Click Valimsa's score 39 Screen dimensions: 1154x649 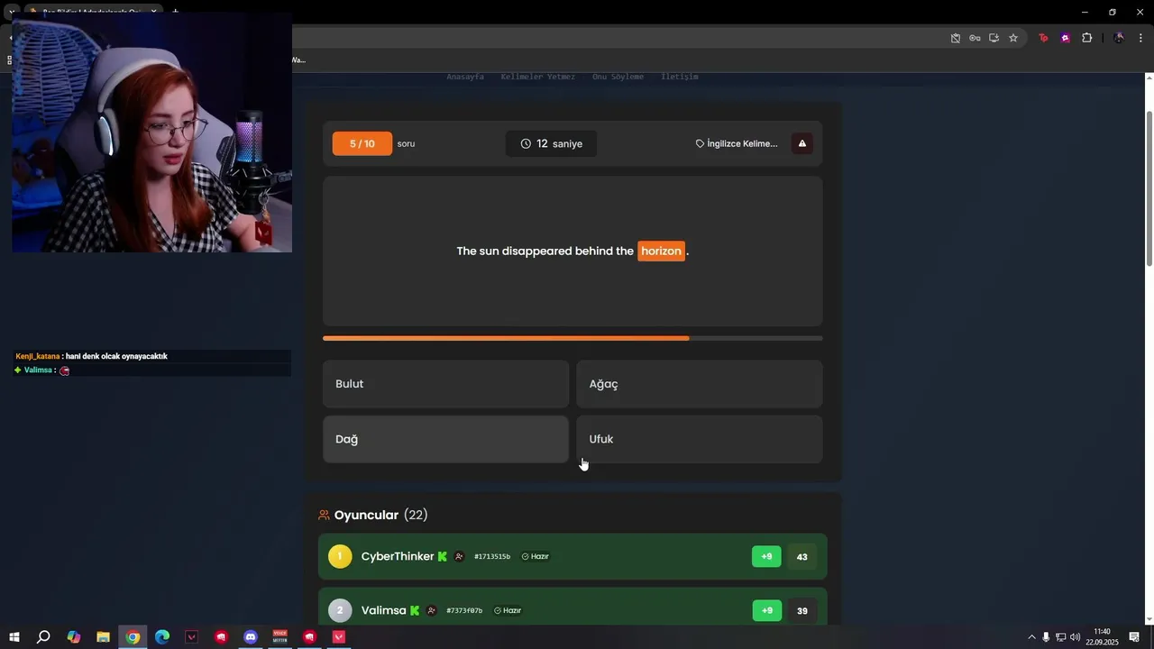802,611
